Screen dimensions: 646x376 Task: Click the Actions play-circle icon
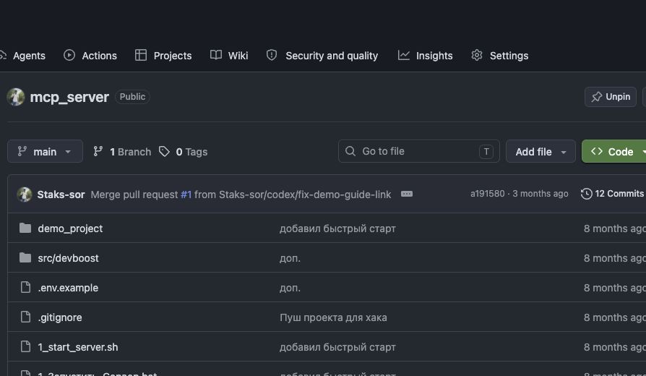click(69, 55)
